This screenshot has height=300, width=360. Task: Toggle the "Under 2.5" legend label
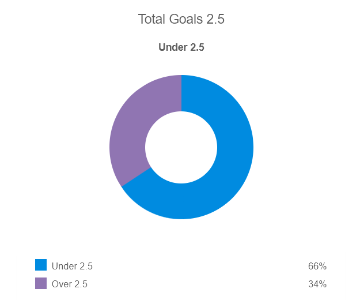pyautogui.click(x=72, y=267)
